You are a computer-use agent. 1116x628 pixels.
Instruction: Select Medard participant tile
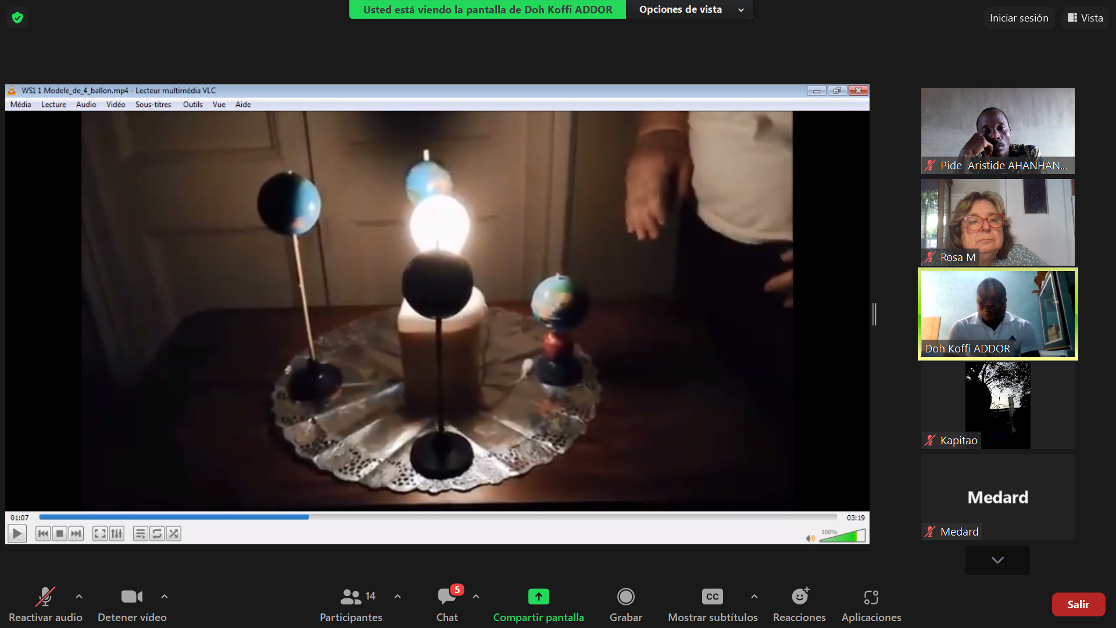(x=998, y=497)
